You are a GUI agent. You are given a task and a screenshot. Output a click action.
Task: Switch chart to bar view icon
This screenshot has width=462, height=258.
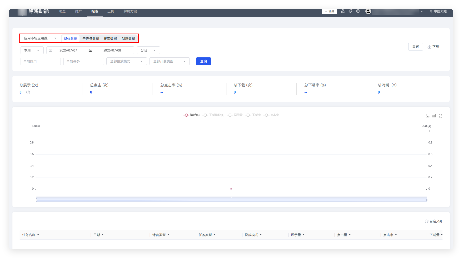tap(434, 116)
